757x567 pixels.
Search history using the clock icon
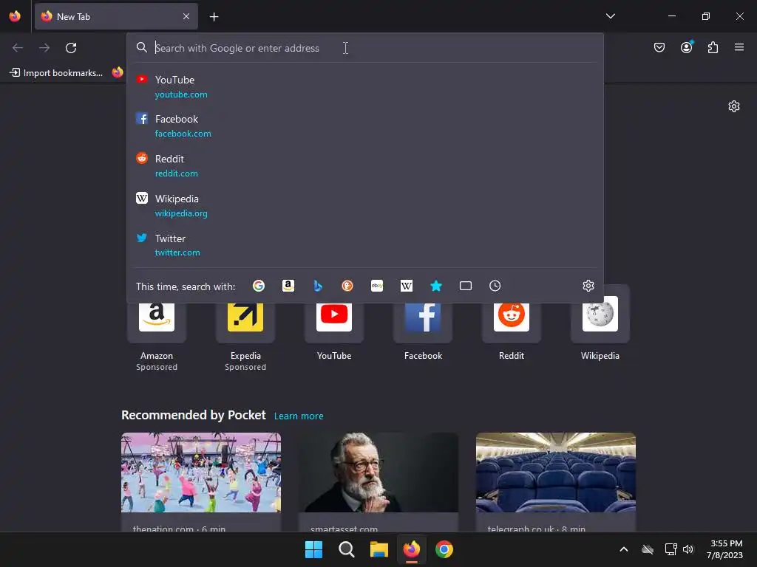[x=495, y=286]
